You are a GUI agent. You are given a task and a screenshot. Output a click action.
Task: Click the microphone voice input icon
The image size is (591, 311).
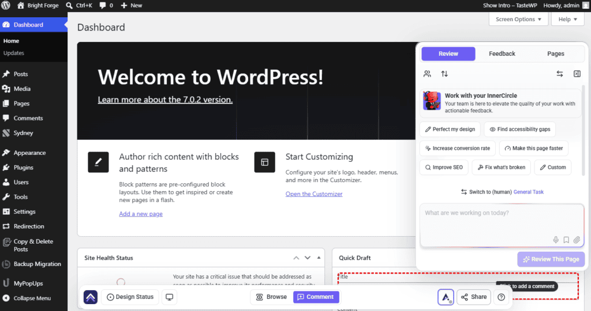coord(556,240)
